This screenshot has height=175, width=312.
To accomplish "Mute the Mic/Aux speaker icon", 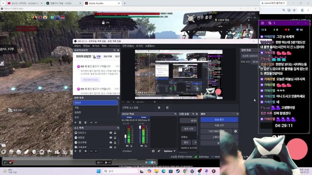I will [x=142, y=146].
